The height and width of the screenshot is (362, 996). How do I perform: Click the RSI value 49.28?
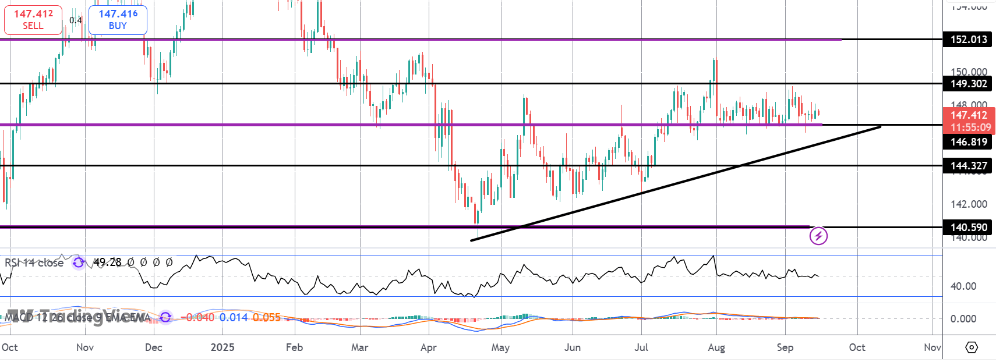(x=107, y=262)
